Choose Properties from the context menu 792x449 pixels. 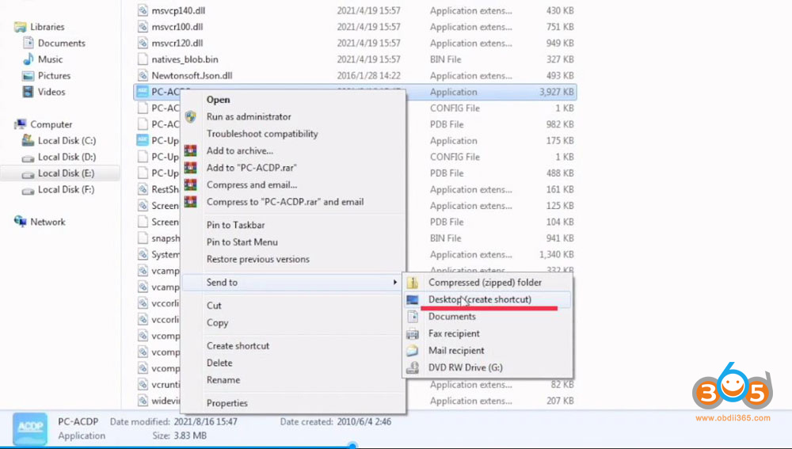pyautogui.click(x=227, y=403)
